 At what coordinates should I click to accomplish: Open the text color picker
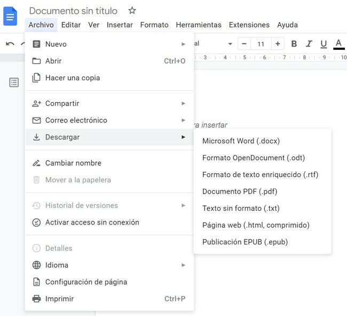[338, 44]
